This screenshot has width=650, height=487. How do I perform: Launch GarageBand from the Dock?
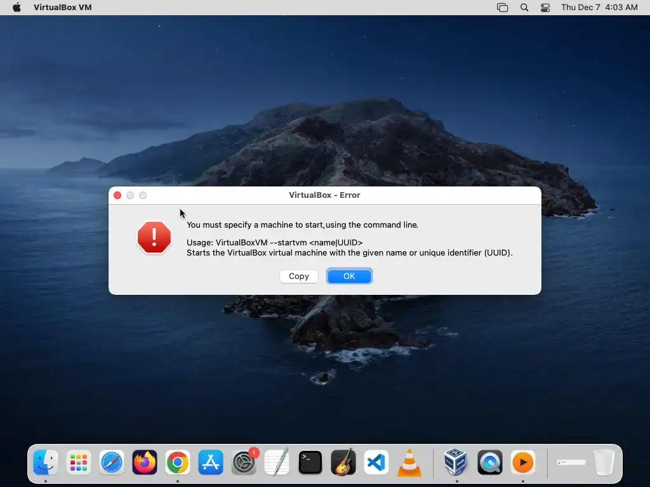[x=343, y=462]
